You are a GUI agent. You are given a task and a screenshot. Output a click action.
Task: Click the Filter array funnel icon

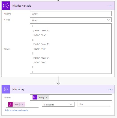click(x=6, y=89)
